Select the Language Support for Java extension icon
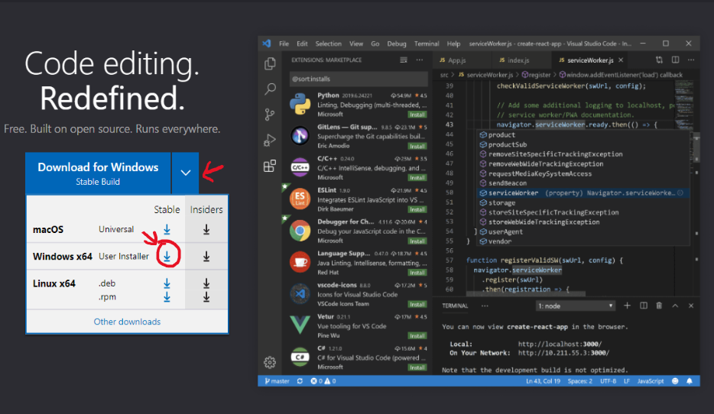This screenshot has width=714, height=414. [x=300, y=262]
